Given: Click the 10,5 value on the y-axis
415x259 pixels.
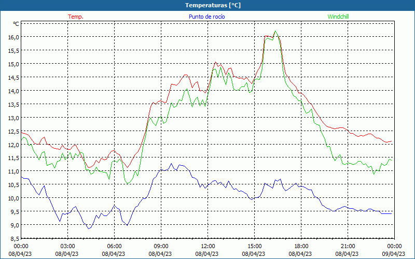Looking at the screenshot, I should click(13, 185).
